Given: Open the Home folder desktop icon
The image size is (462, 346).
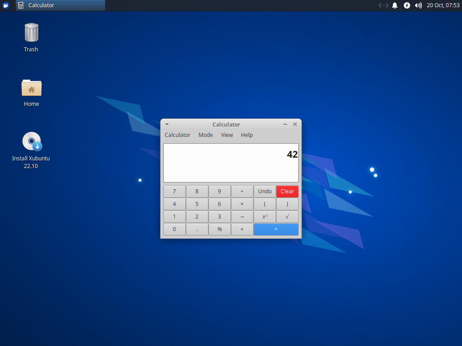Looking at the screenshot, I should 31,88.
